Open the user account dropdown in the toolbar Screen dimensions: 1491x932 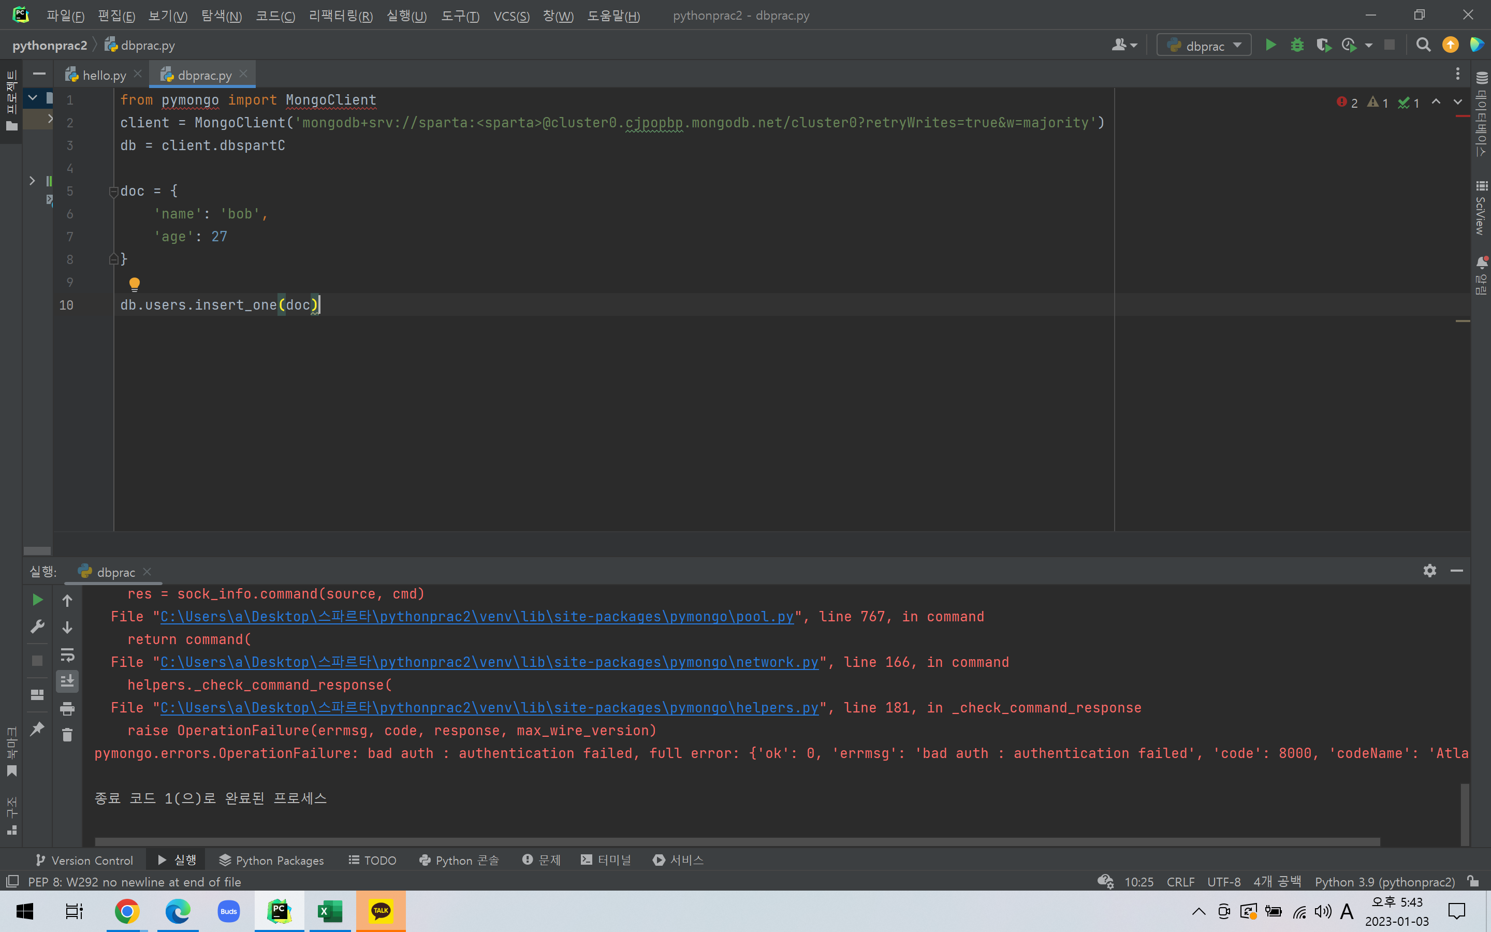pyautogui.click(x=1124, y=45)
